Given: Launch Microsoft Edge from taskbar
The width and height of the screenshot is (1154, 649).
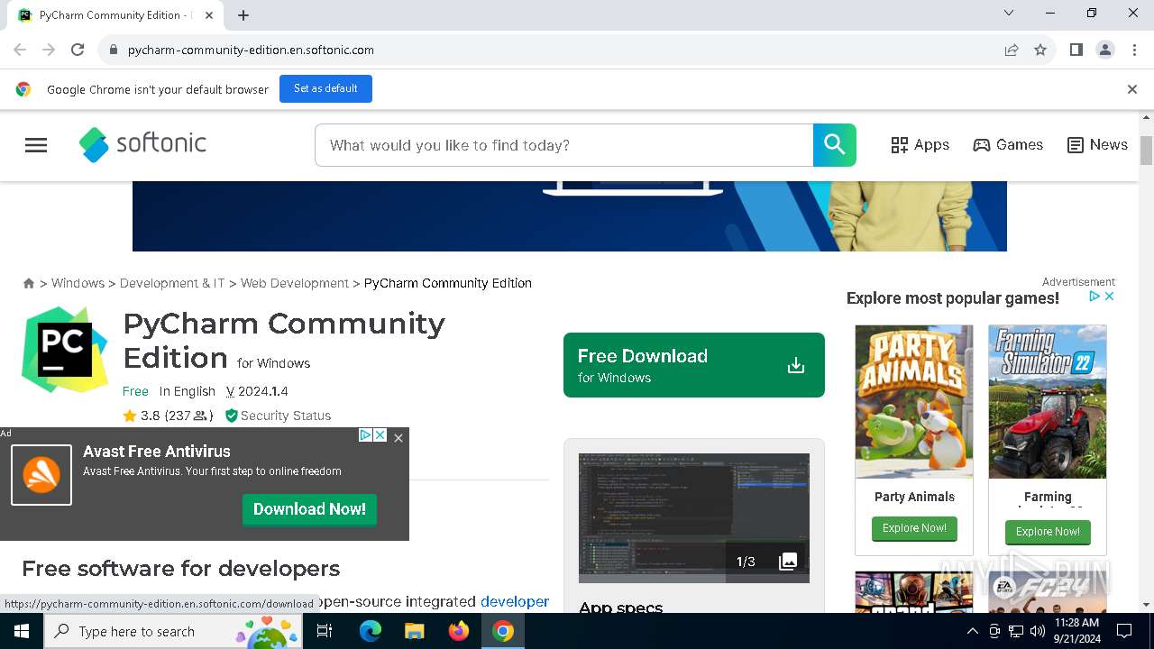Looking at the screenshot, I should coord(371,631).
